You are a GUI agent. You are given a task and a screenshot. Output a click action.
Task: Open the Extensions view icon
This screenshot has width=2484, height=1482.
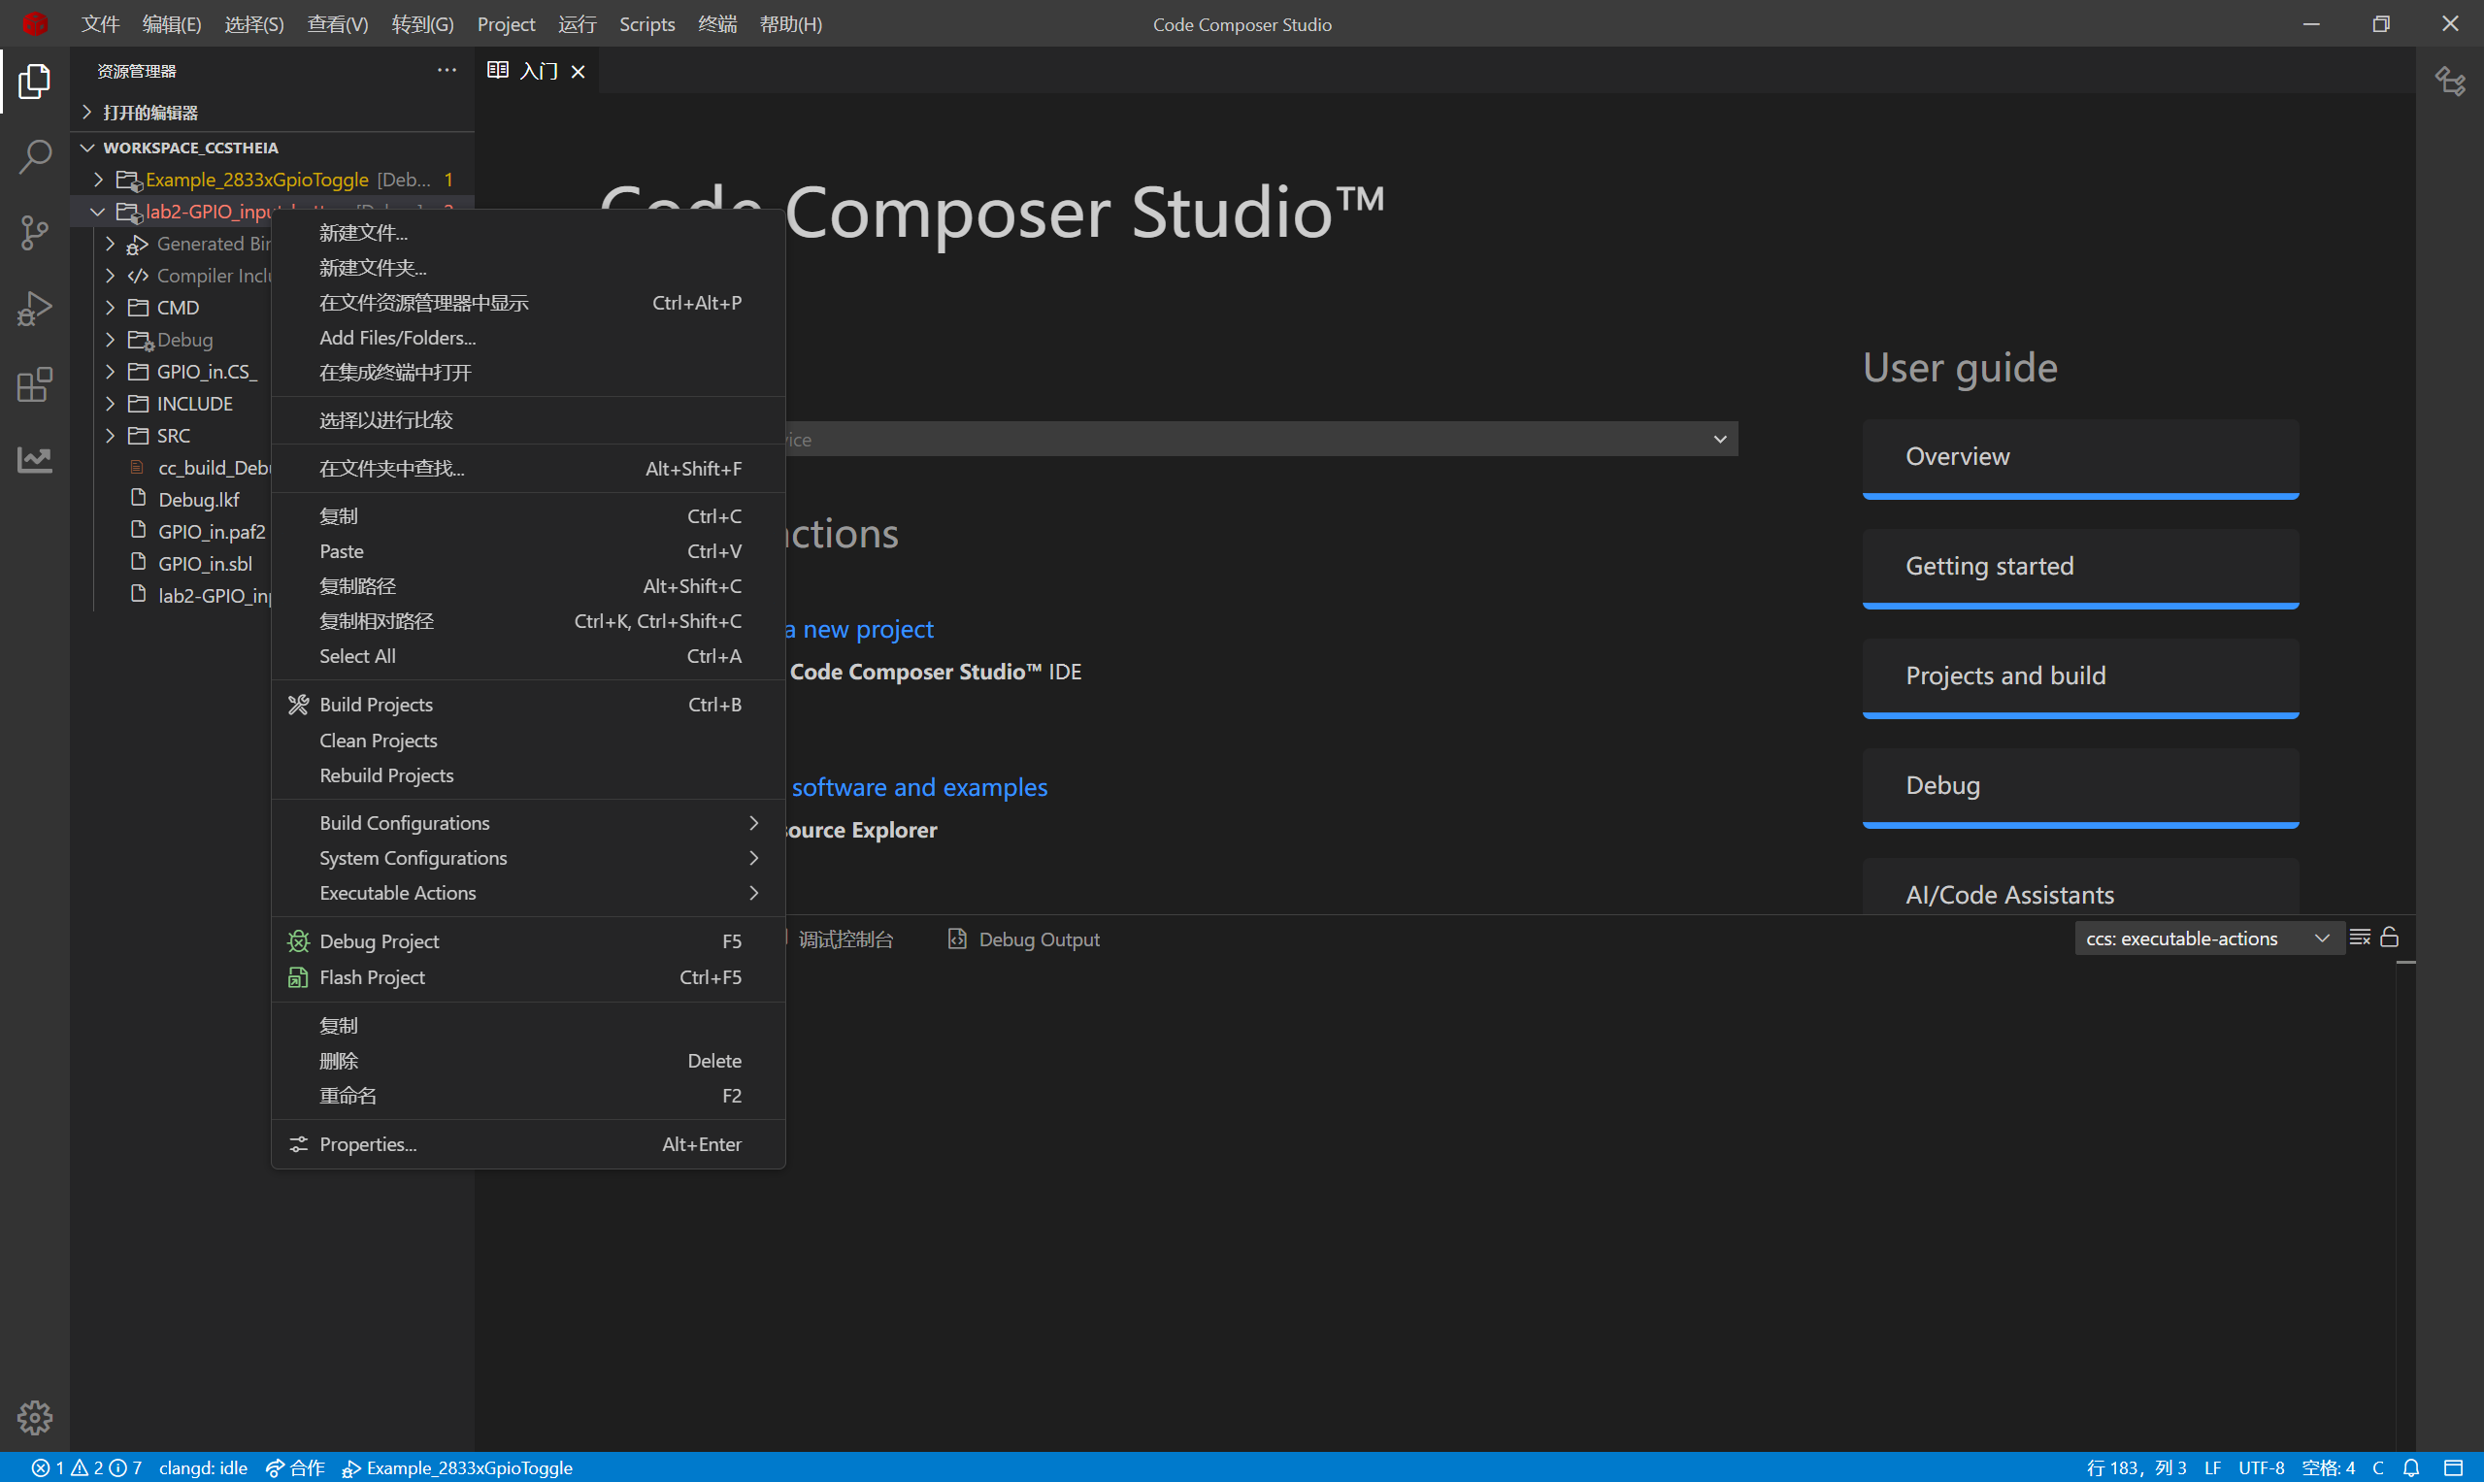coord(35,384)
